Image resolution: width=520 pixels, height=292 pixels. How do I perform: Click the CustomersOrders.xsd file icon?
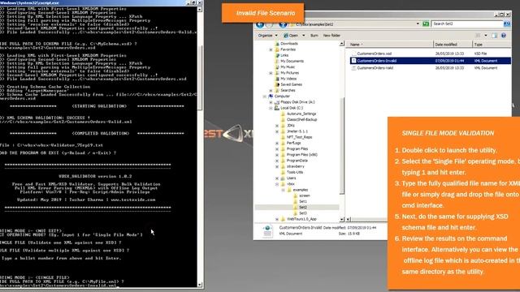click(x=353, y=54)
